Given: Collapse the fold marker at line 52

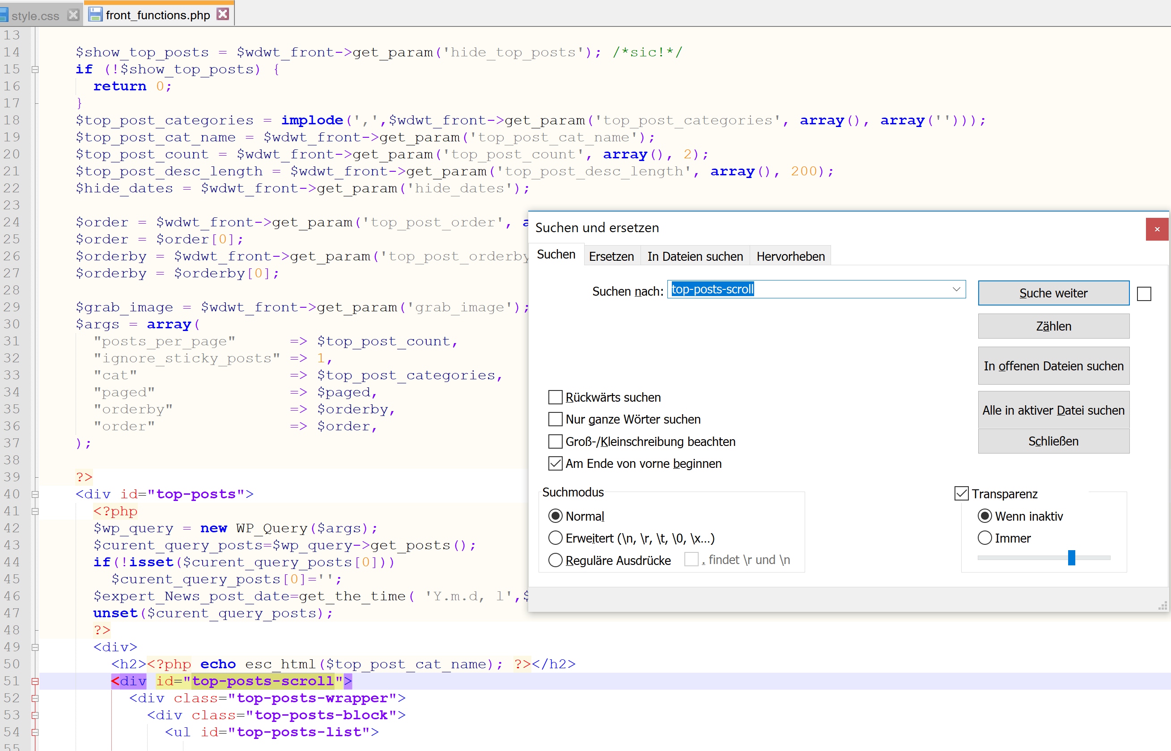Looking at the screenshot, I should click(35, 699).
